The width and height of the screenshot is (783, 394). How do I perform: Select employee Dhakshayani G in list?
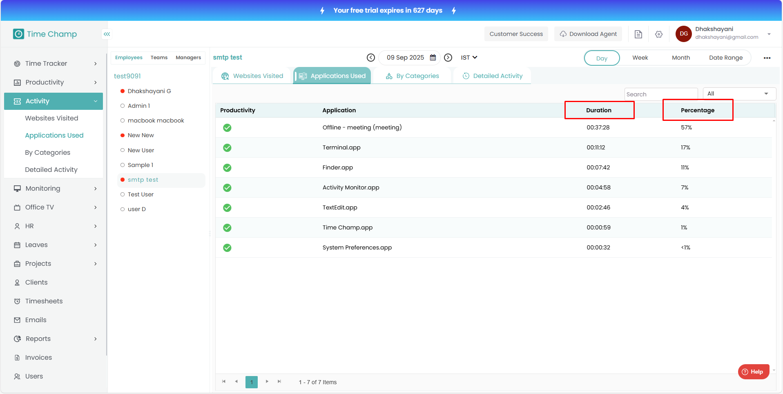click(x=149, y=91)
